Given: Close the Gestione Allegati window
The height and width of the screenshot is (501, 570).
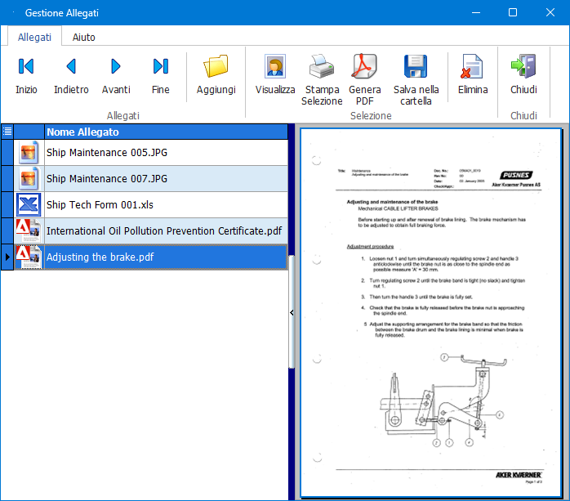Looking at the screenshot, I should point(550,12).
